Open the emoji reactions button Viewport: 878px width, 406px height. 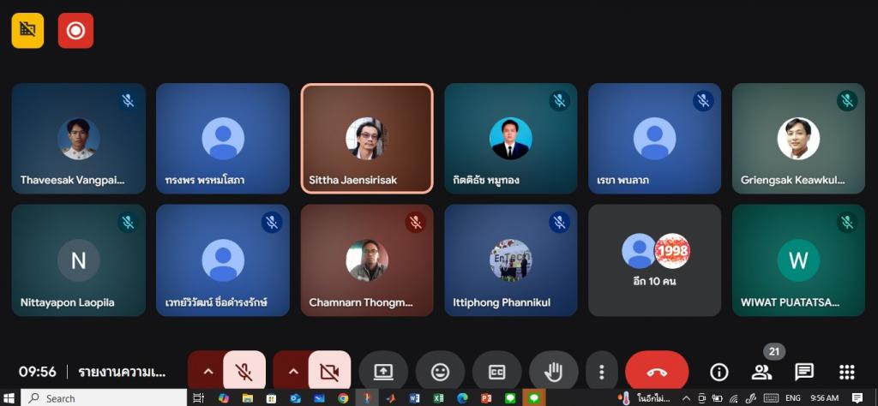(x=440, y=372)
